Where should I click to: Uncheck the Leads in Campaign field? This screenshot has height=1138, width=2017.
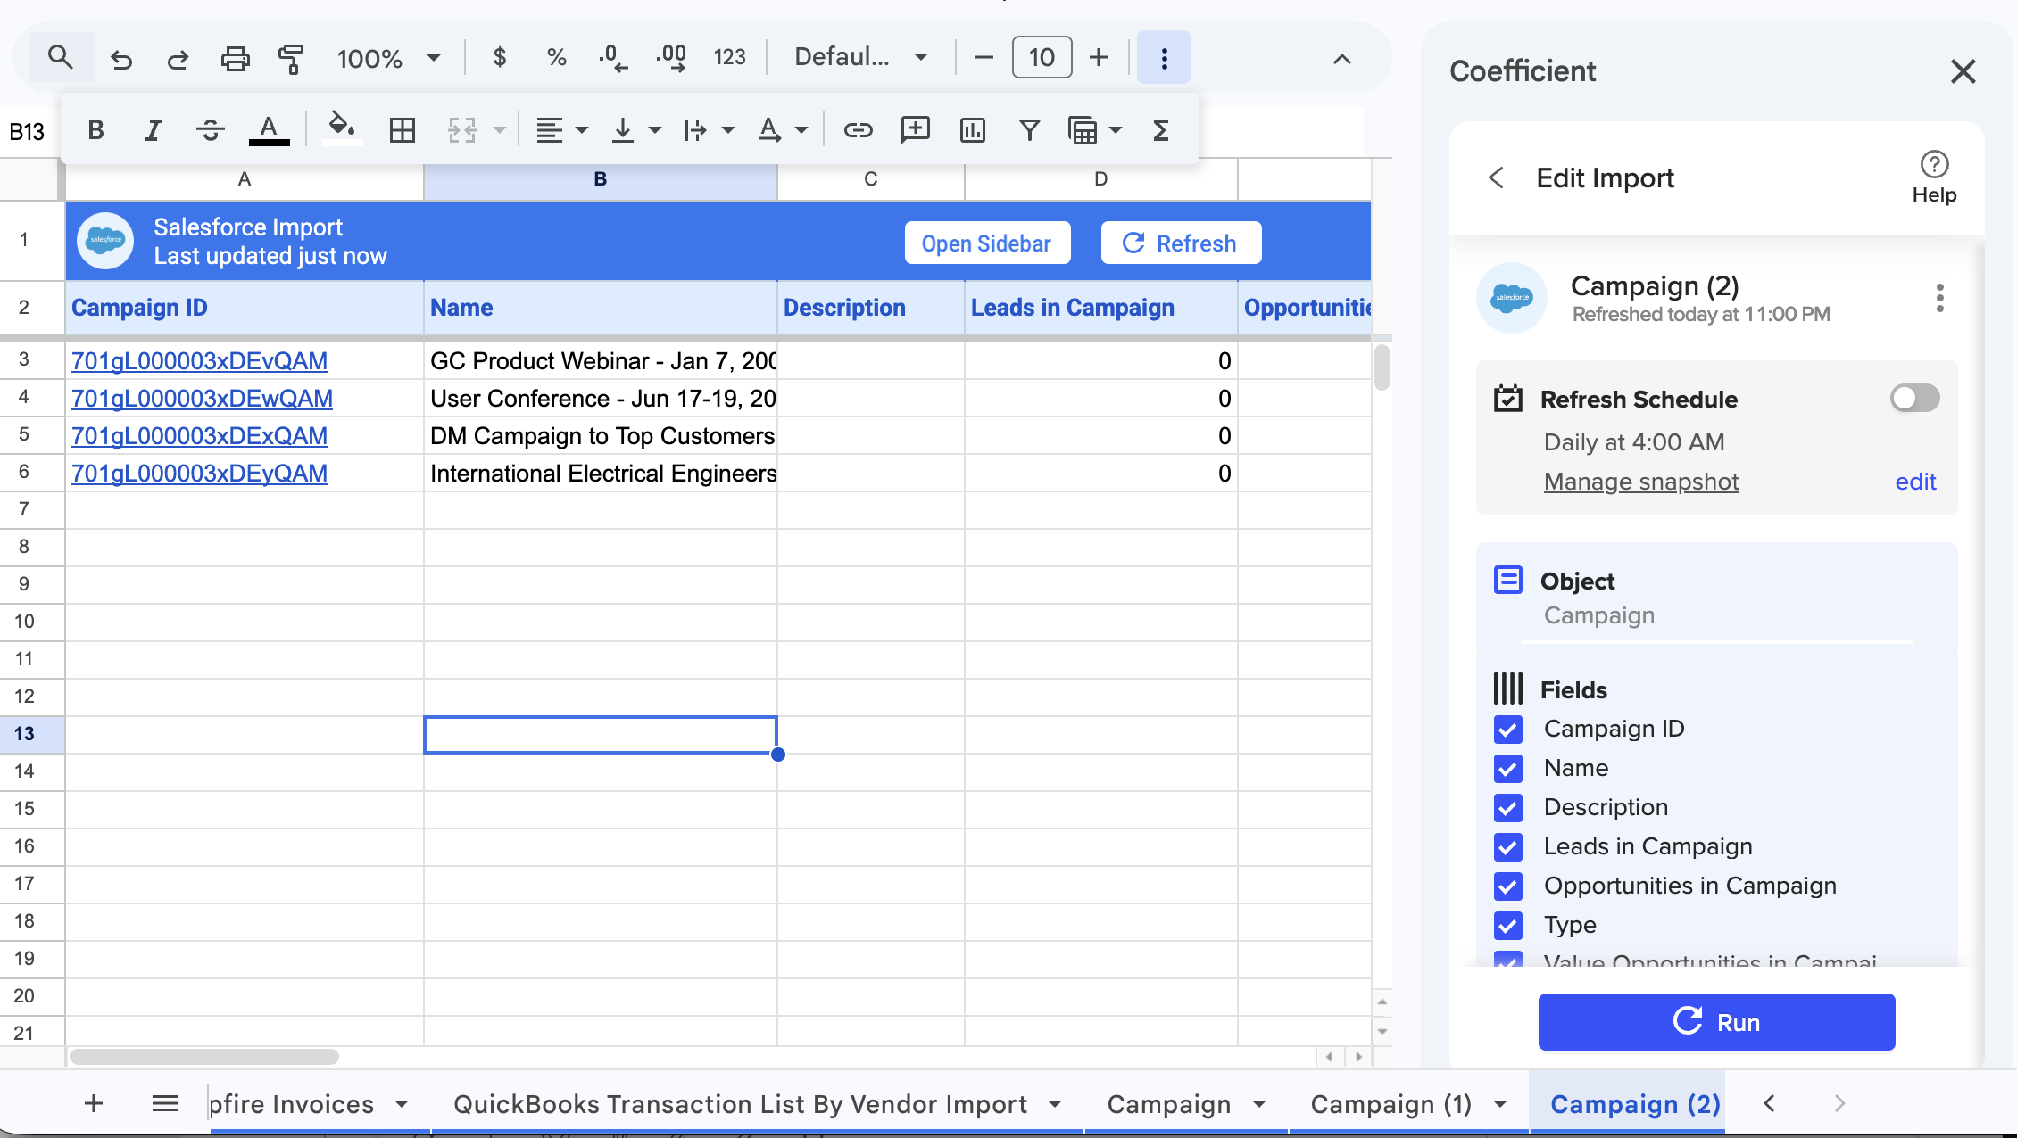1507,847
